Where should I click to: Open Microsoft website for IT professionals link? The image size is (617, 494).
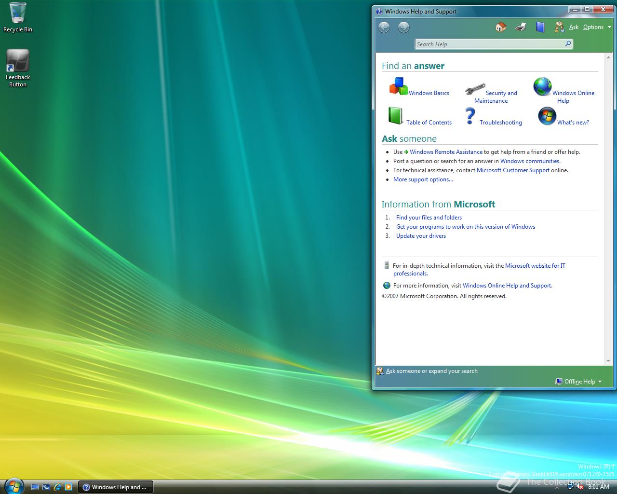[535, 266]
